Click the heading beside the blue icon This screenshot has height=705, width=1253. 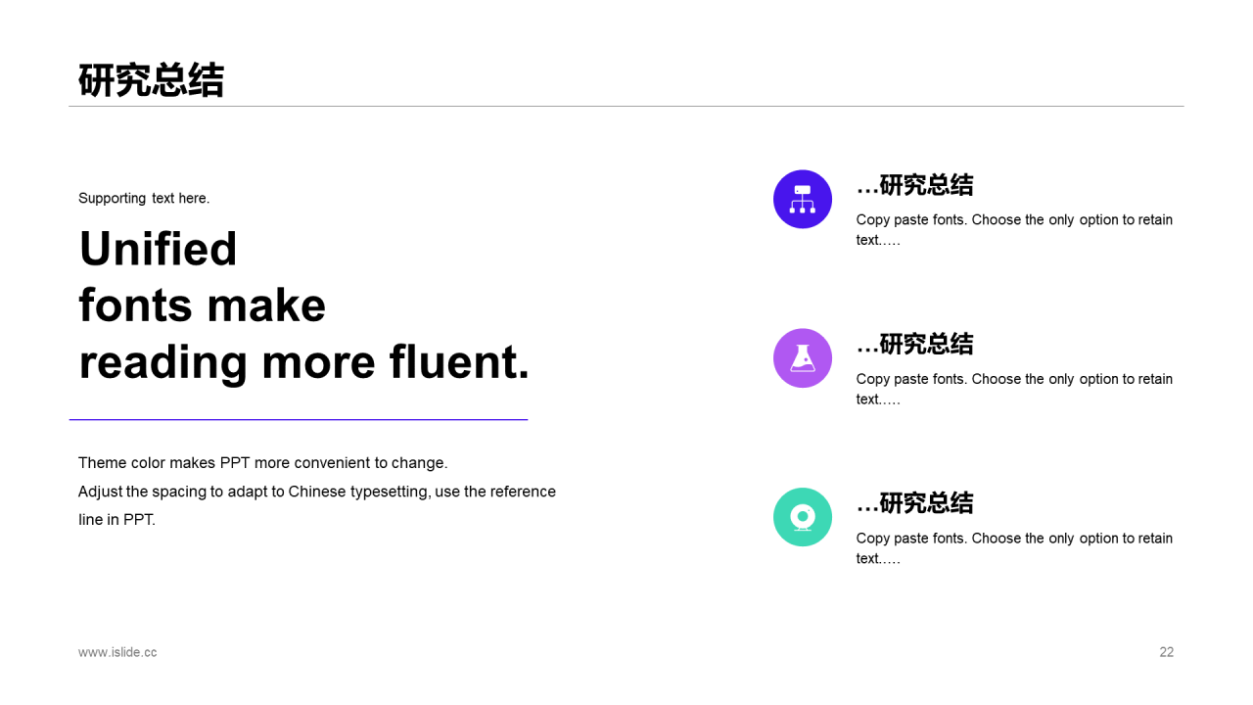coord(915,185)
